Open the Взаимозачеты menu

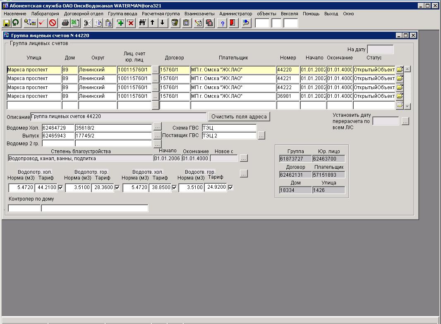point(199,14)
